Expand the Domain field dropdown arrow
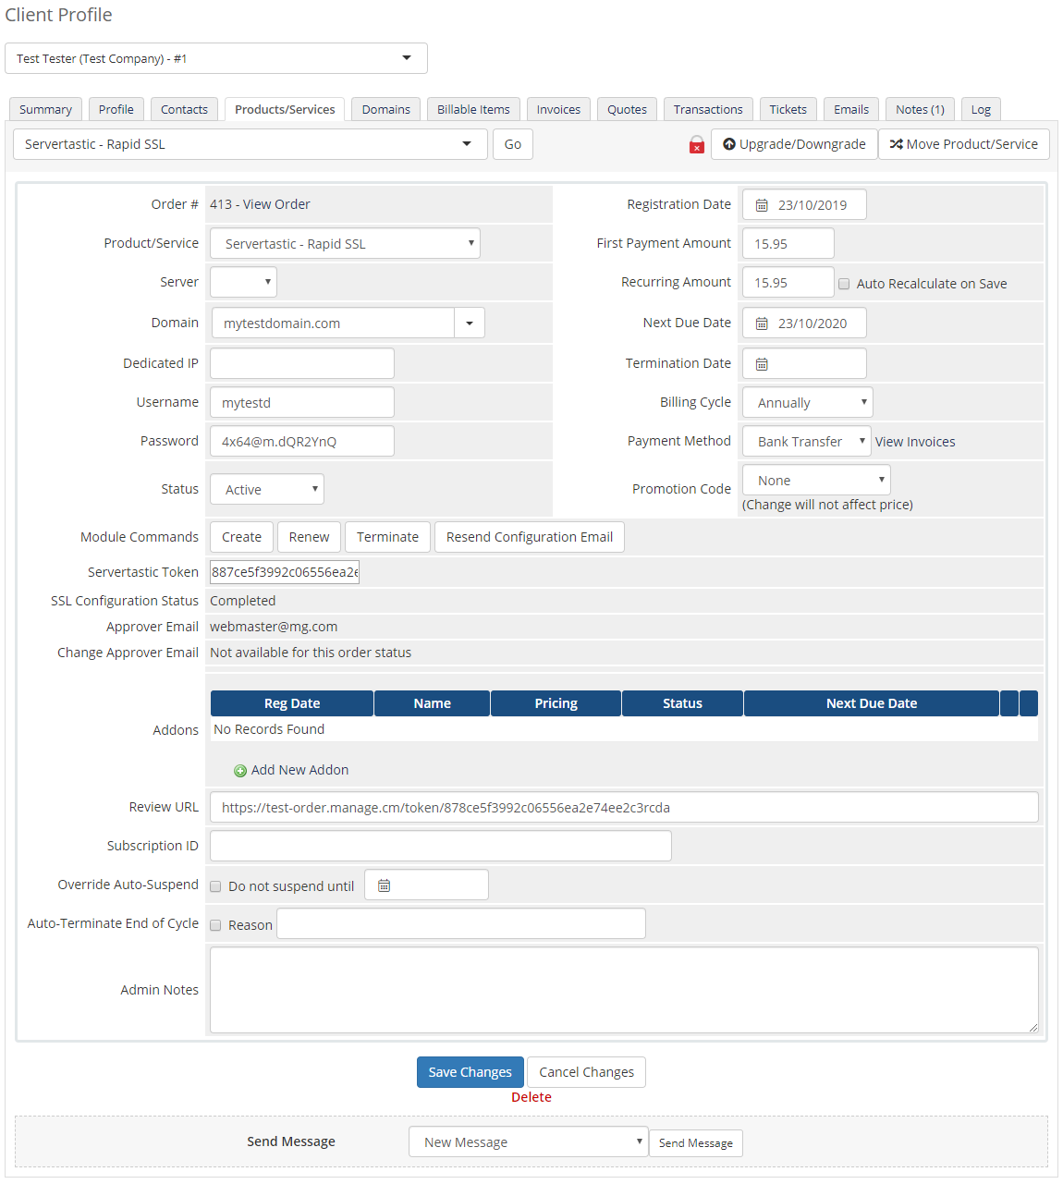Viewport: 1063px width, 1184px height. pos(470,323)
